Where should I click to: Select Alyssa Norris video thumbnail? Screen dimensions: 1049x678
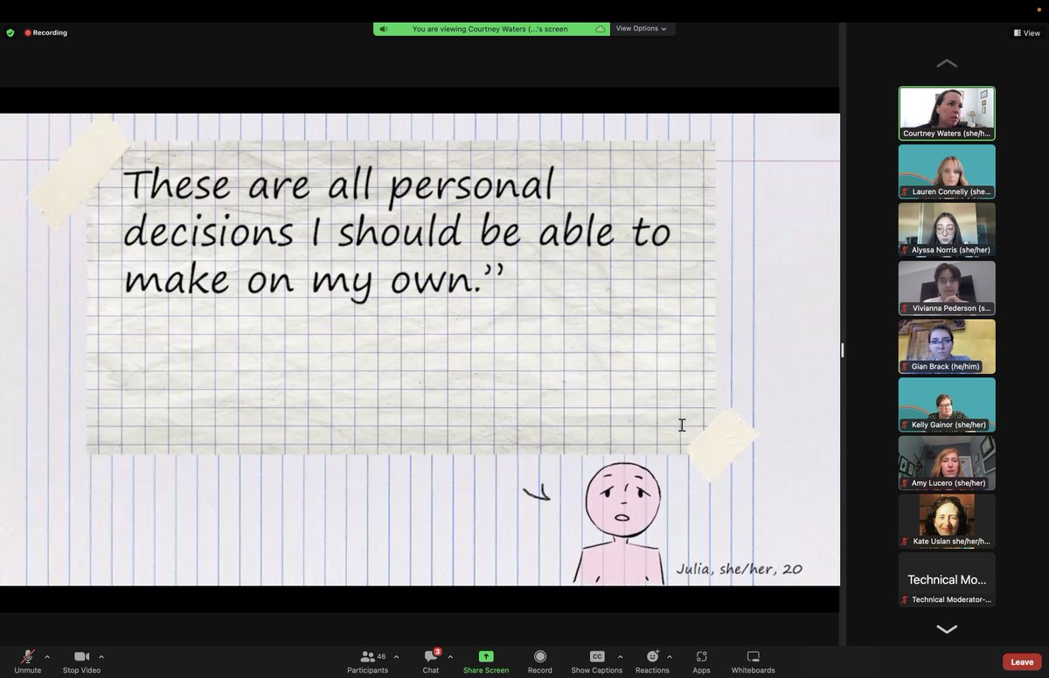(947, 230)
